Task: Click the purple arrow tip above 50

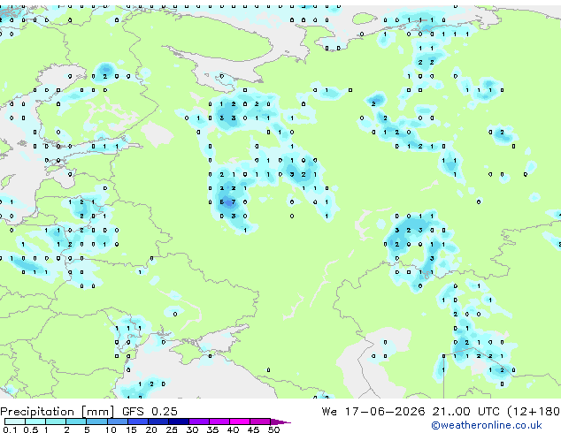Action: coord(280,422)
